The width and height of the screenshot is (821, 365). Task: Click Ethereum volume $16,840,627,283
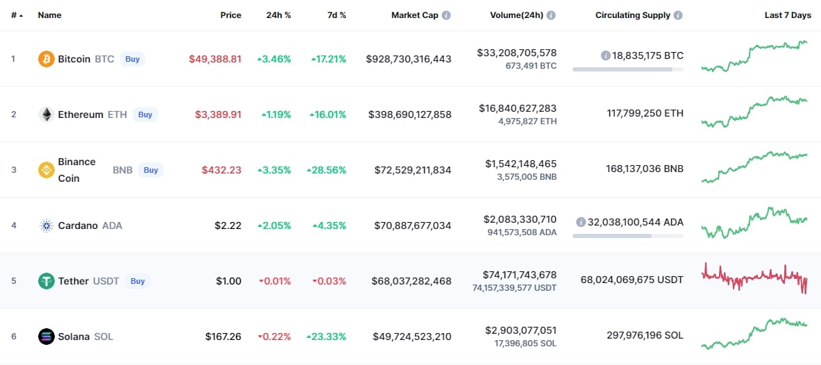[518, 108]
